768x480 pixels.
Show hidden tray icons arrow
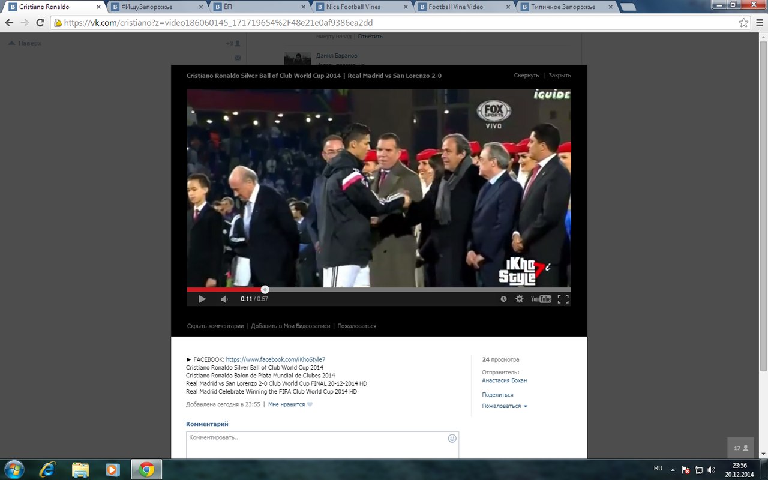[673, 469]
